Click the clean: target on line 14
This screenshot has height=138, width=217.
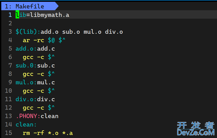coord(26,124)
